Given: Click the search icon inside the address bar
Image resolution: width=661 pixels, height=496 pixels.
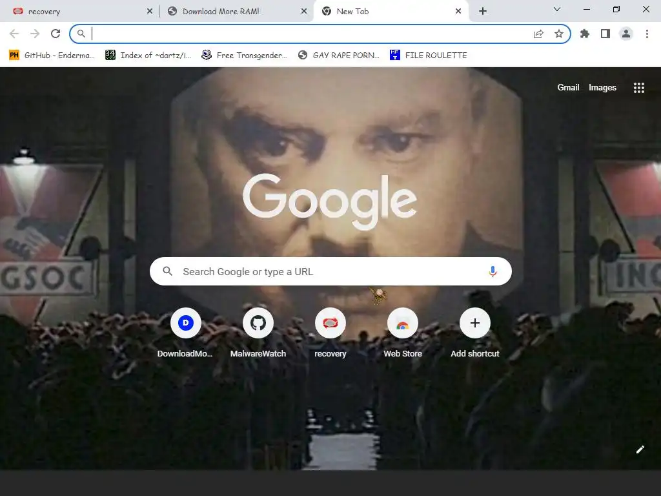Looking at the screenshot, I should pyautogui.click(x=81, y=34).
